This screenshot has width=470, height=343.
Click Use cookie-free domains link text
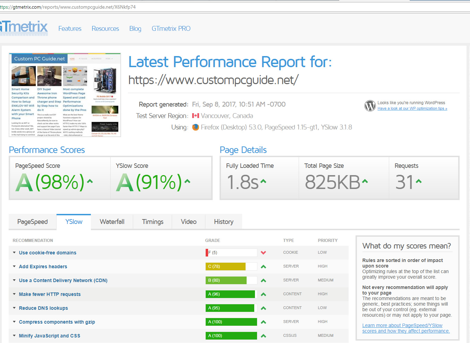point(48,253)
